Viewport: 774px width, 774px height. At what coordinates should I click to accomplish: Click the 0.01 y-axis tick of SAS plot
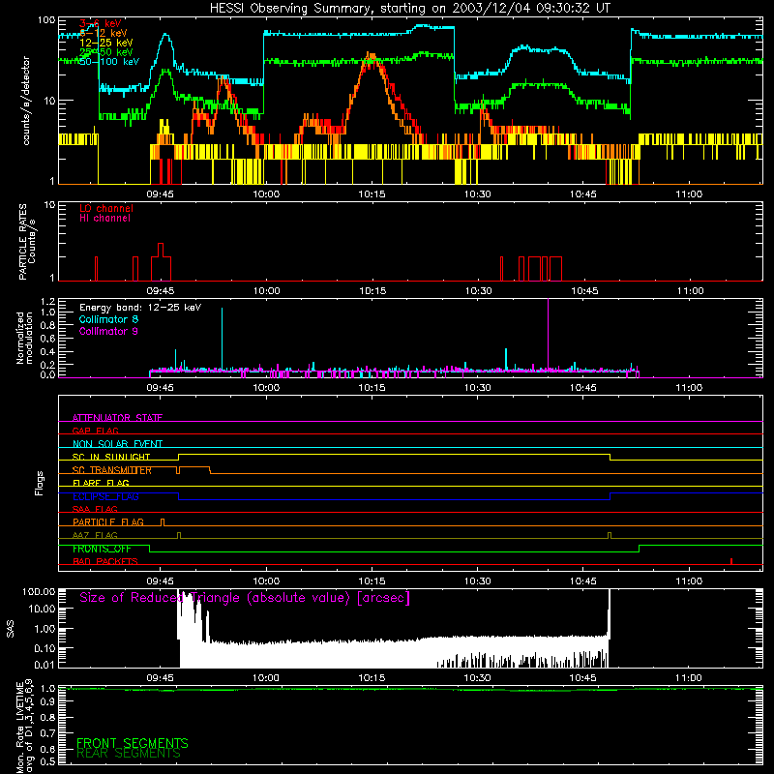point(45,665)
